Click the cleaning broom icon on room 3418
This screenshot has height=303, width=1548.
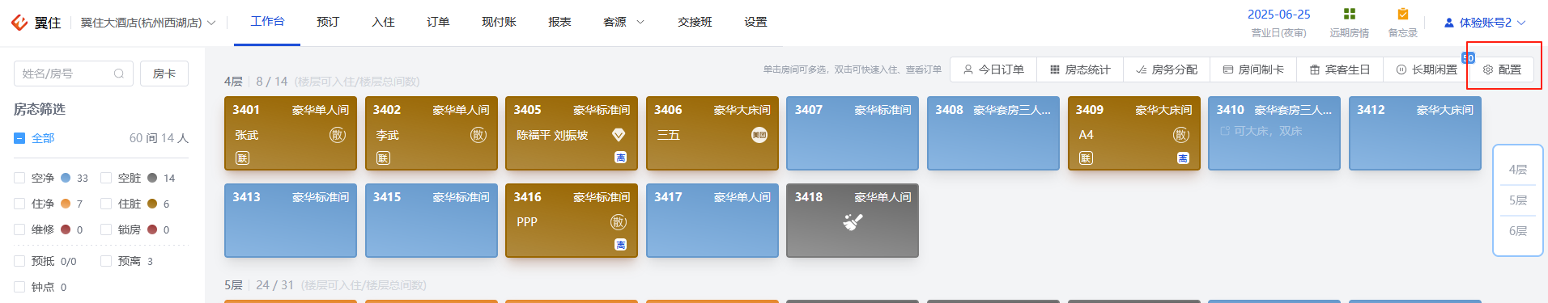(x=853, y=221)
